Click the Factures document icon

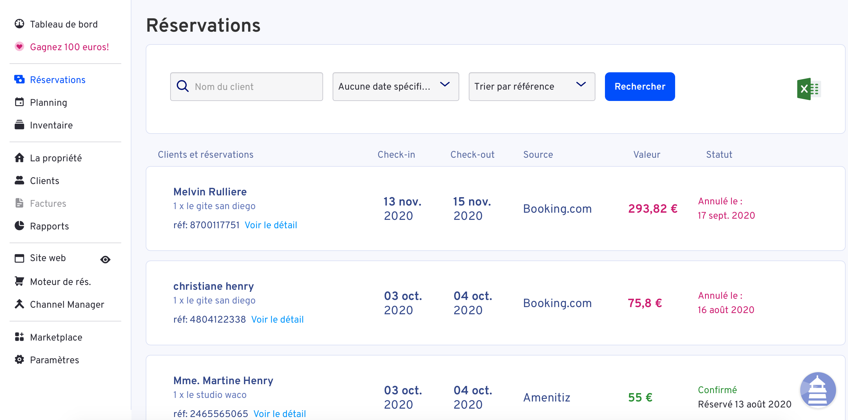19,203
